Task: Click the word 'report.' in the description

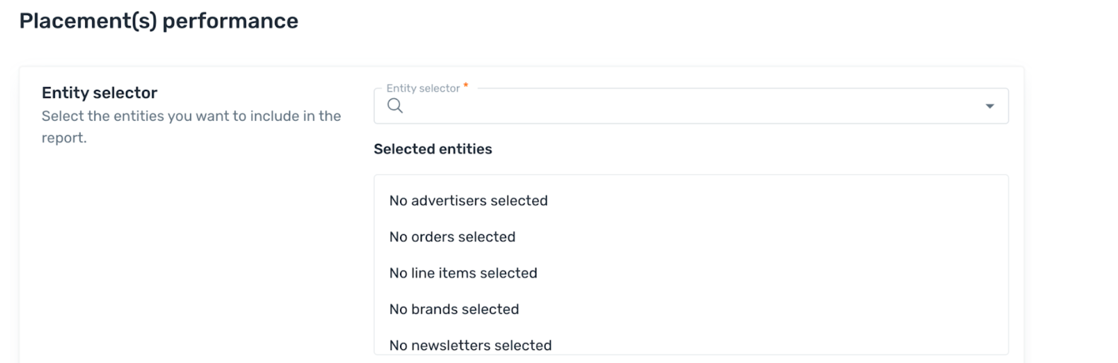Action: [x=64, y=138]
